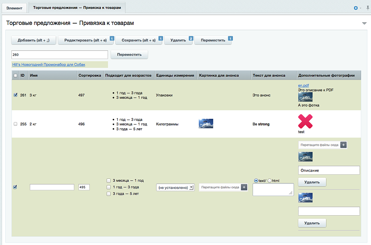Switch to the Элемент tab
The image size is (371, 245).
click(x=14, y=8)
